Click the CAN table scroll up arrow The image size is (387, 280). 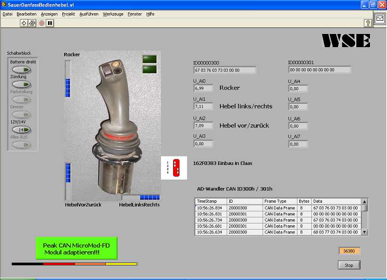[364, 202]
